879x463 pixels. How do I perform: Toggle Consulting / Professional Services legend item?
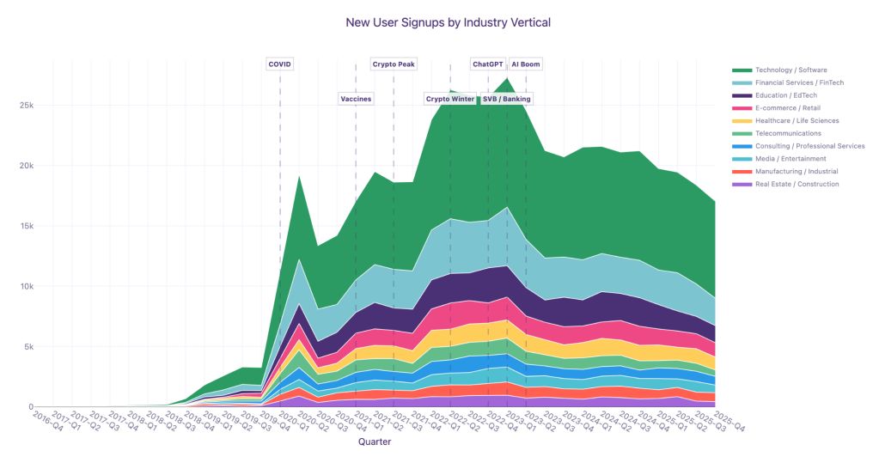click(809, 146)
